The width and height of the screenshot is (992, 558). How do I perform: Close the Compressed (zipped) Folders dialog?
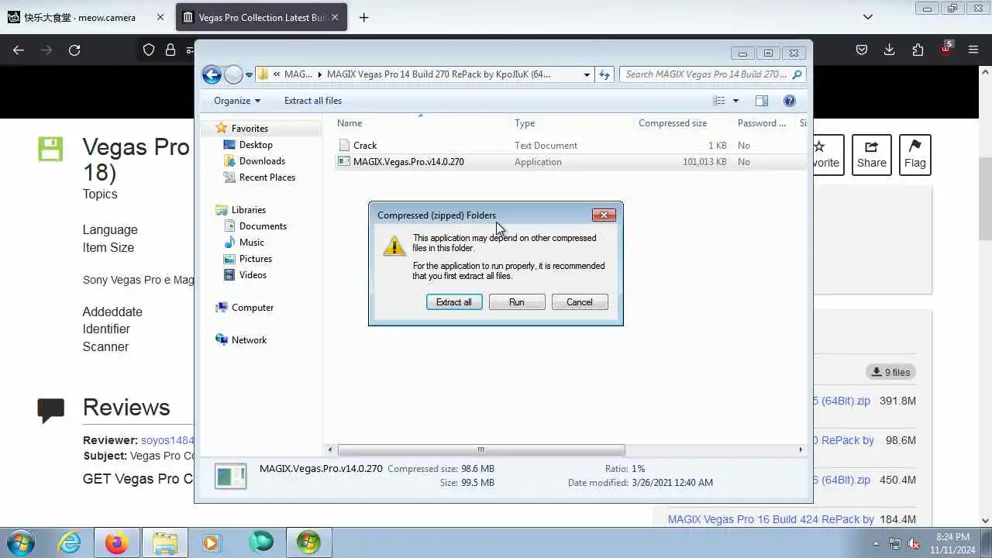click(604, 215)
